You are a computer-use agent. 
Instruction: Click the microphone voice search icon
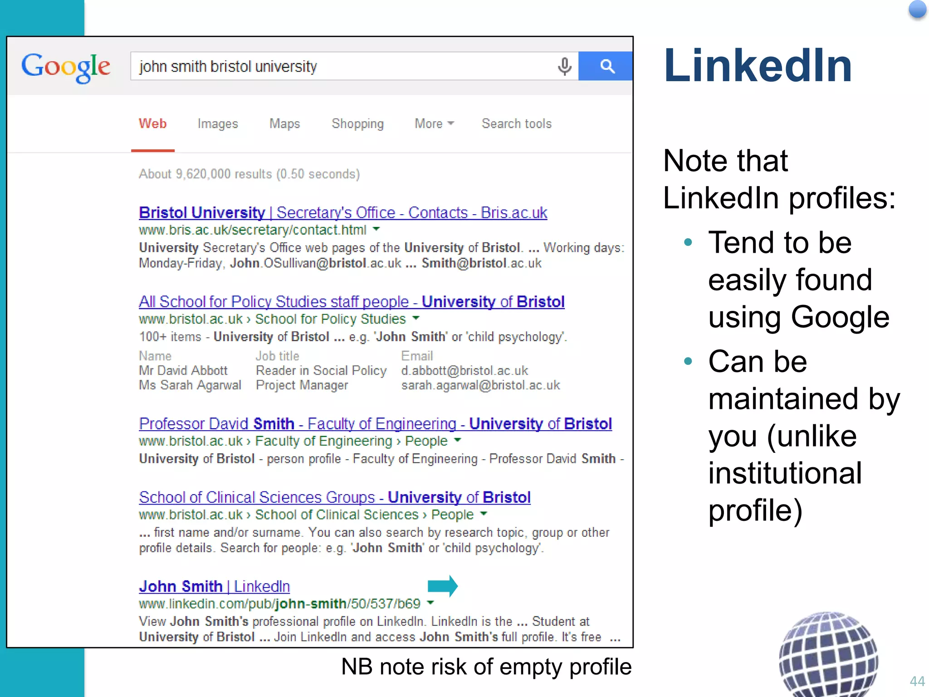pos(564,66)
